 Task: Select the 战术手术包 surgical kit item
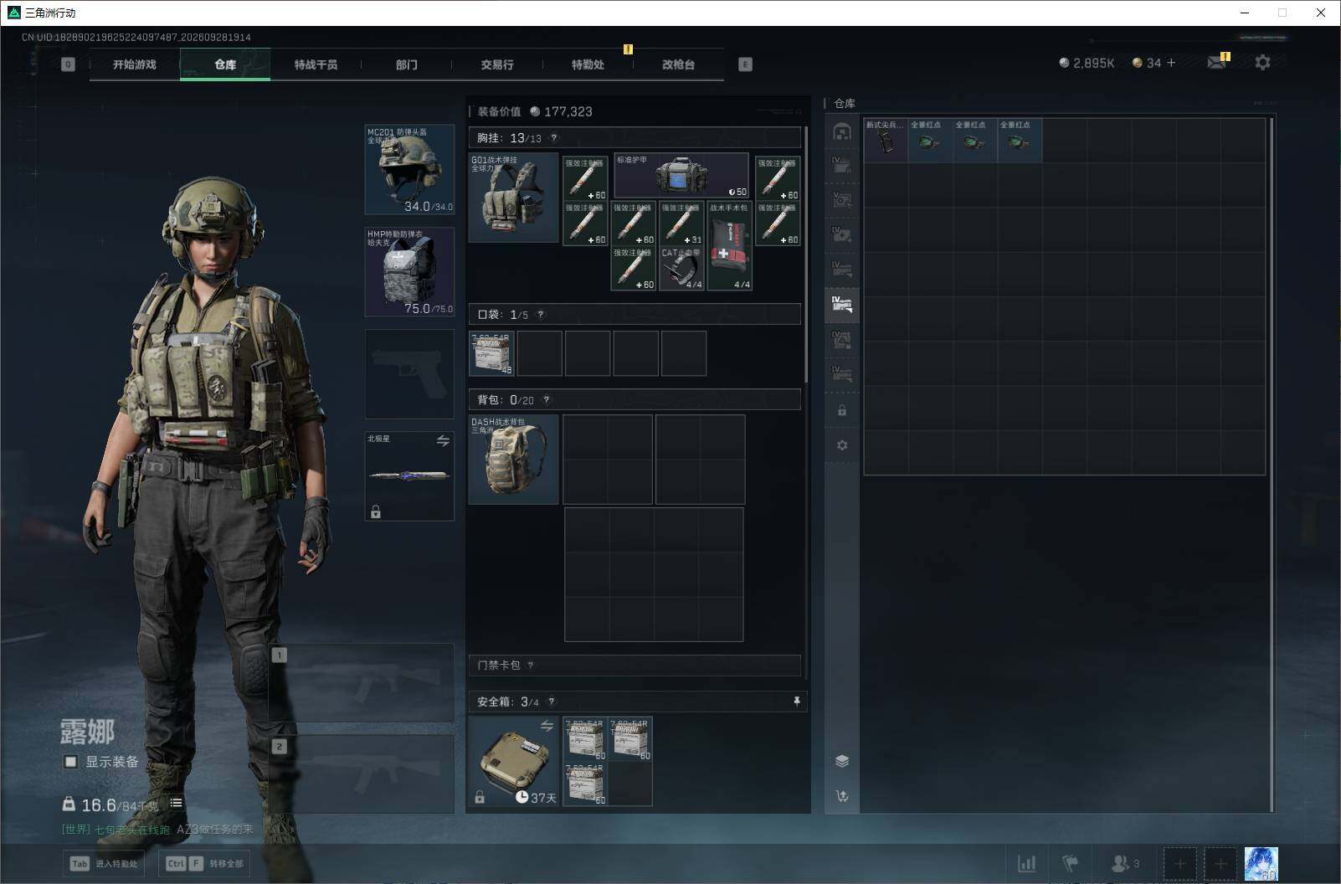(730, 246)
